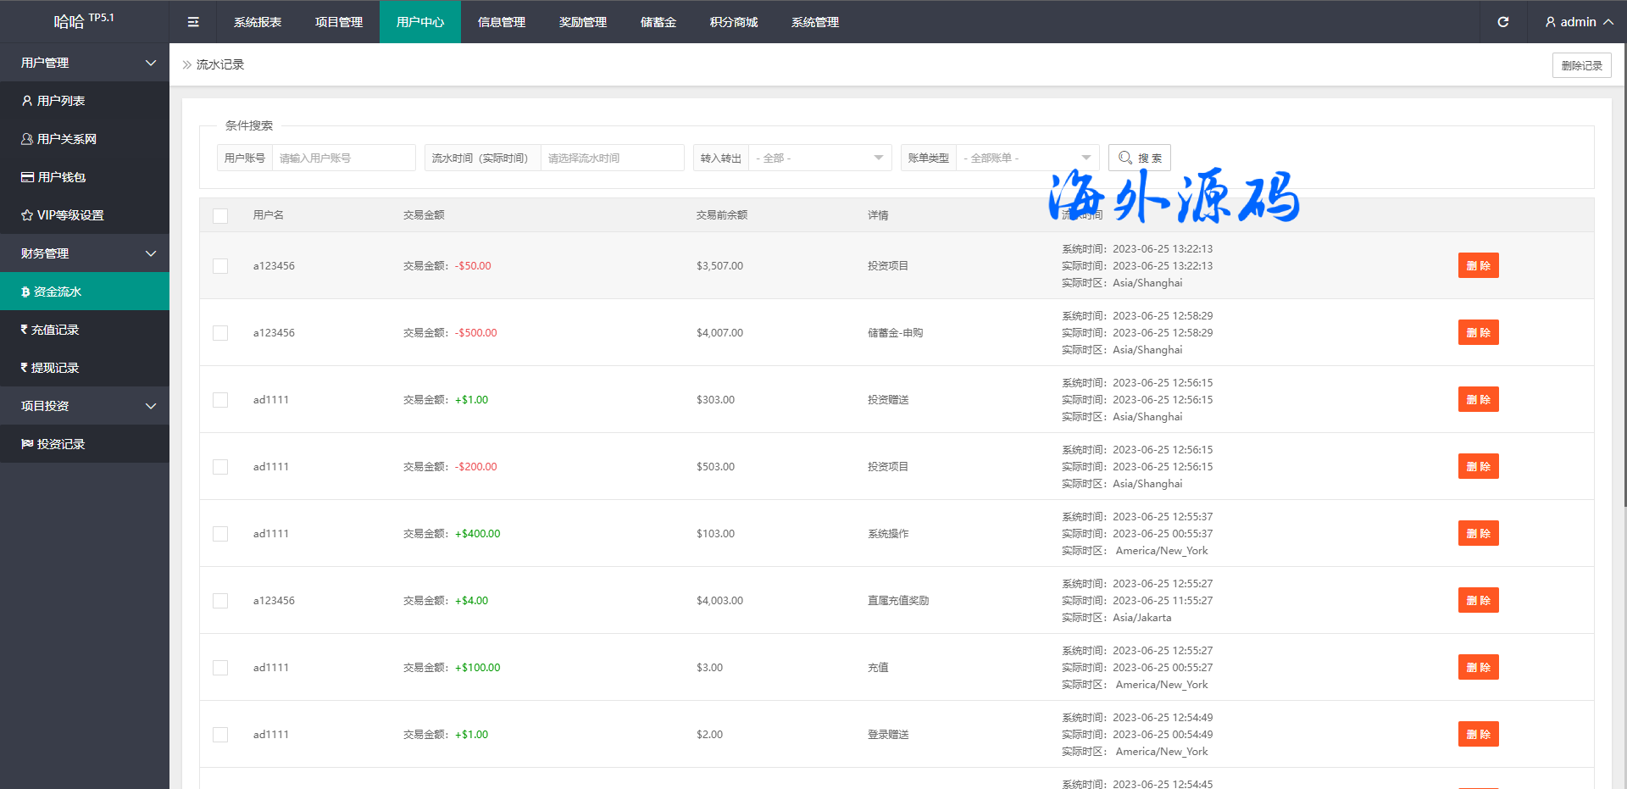The height and width of the screenshot is (789, 1627).
Task: Switch to the 系统报表 top menu
Action: [258, 22]
